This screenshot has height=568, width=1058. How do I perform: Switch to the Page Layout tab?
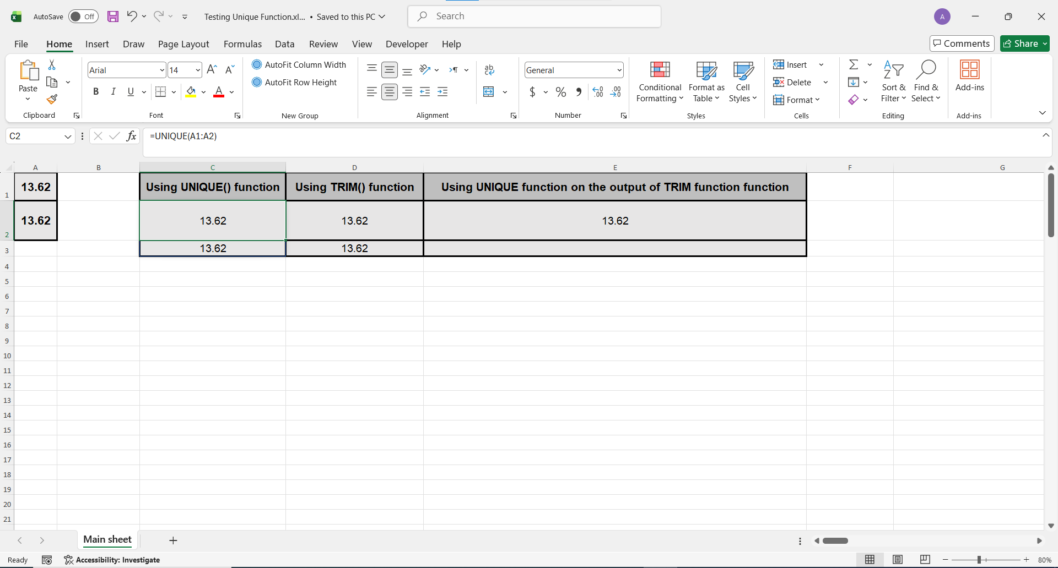183,44
